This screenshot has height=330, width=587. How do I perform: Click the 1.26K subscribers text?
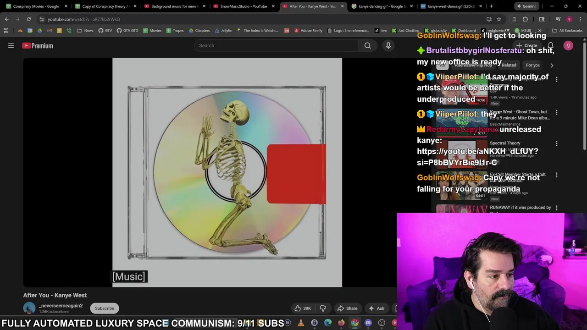[x=54, y=312]
